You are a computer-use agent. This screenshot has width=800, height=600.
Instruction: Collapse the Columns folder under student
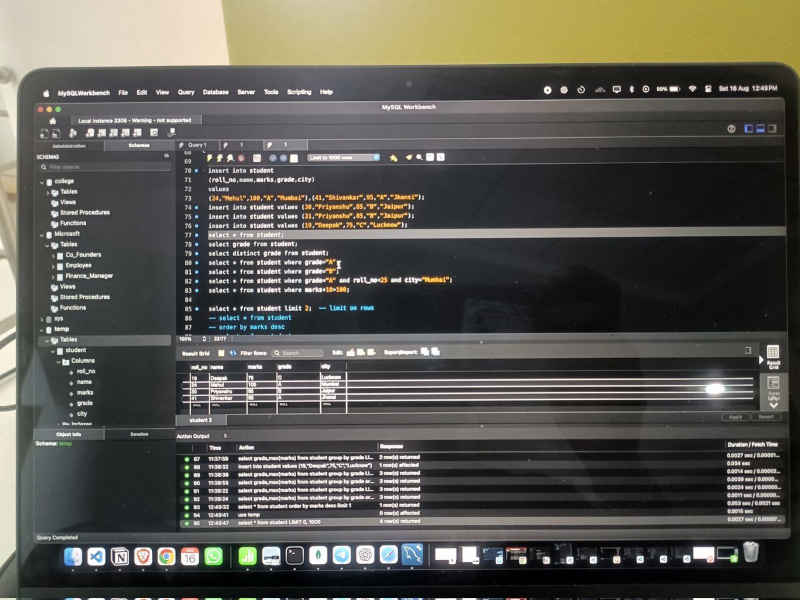(58, 361)
